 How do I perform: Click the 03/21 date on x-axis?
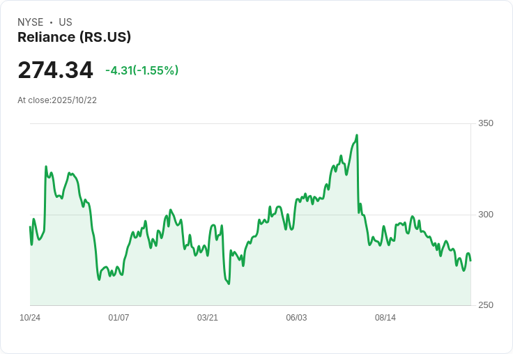[208, 318]
